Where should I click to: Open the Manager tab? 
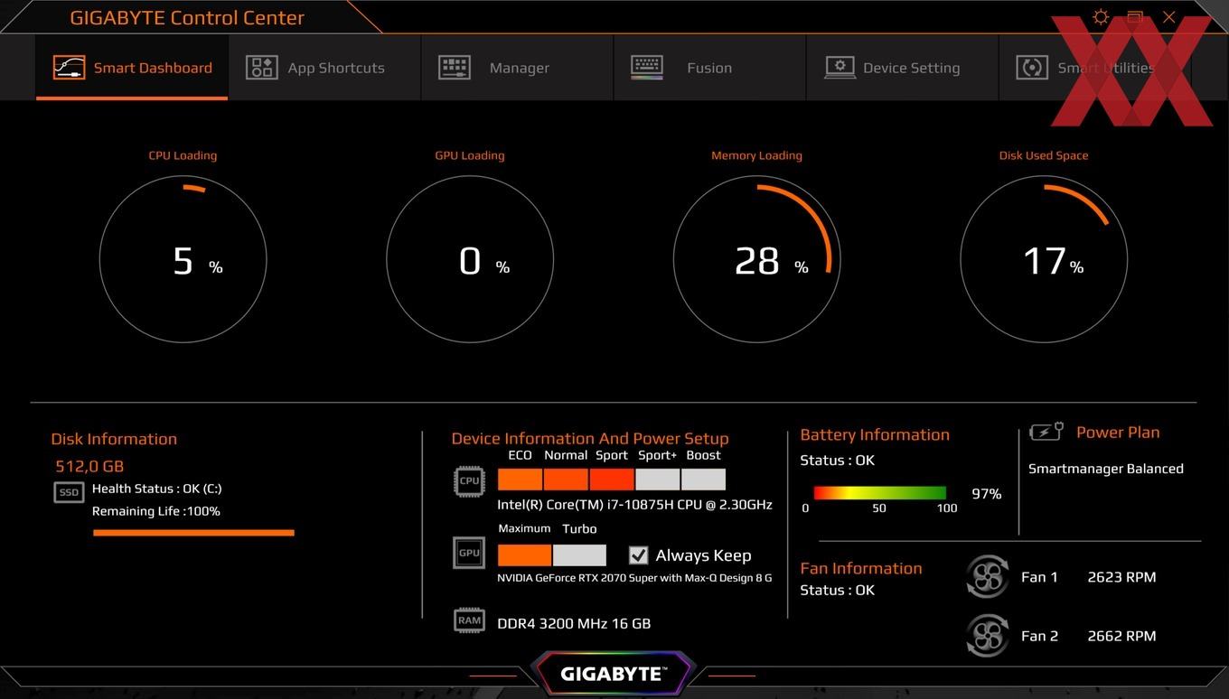click(517, 68)
